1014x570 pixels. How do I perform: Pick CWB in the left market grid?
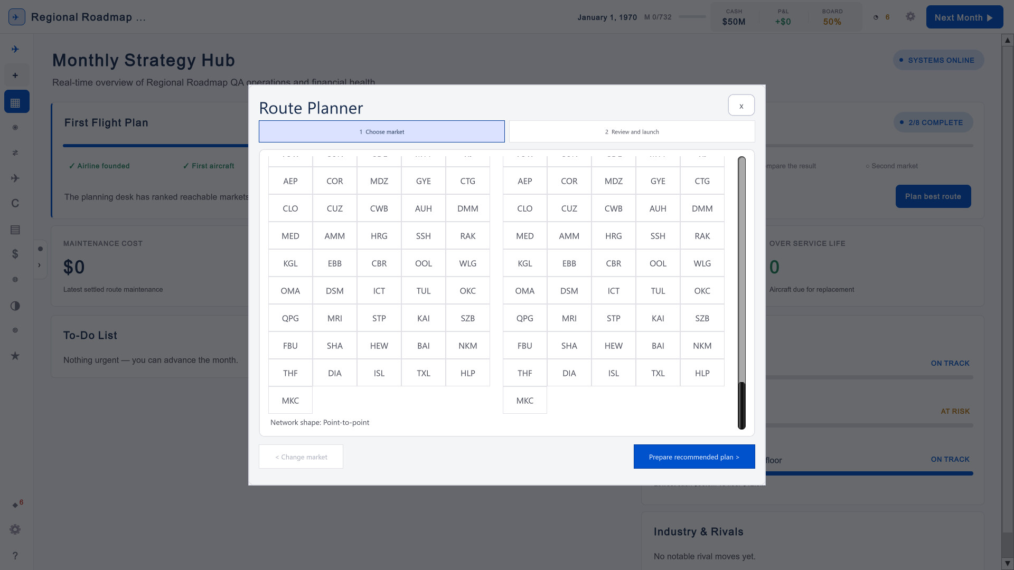point(379,208)
